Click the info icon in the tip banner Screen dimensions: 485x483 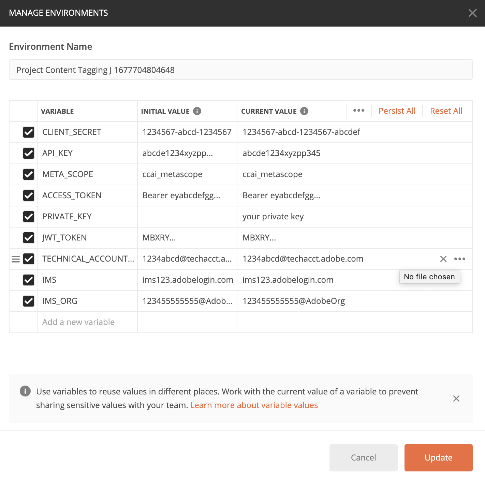pyautogui.click(x=25, y=391)
